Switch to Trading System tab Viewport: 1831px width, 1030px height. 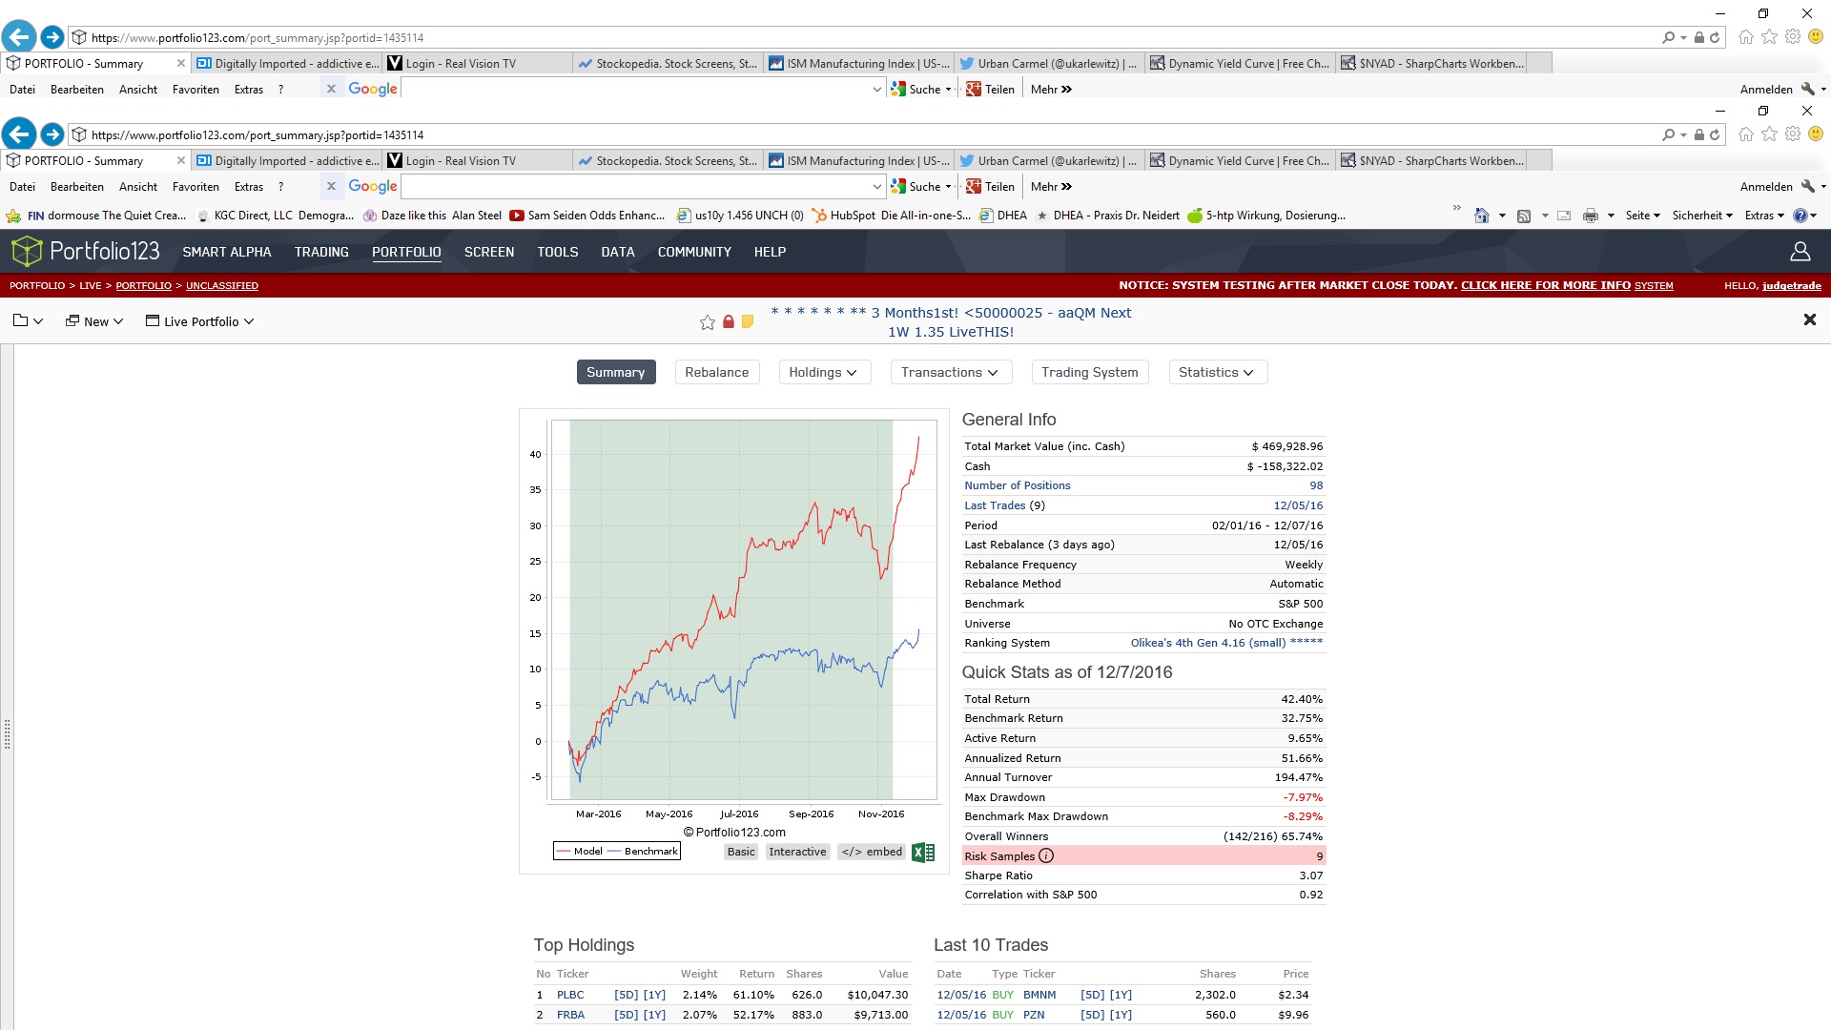1090,372
